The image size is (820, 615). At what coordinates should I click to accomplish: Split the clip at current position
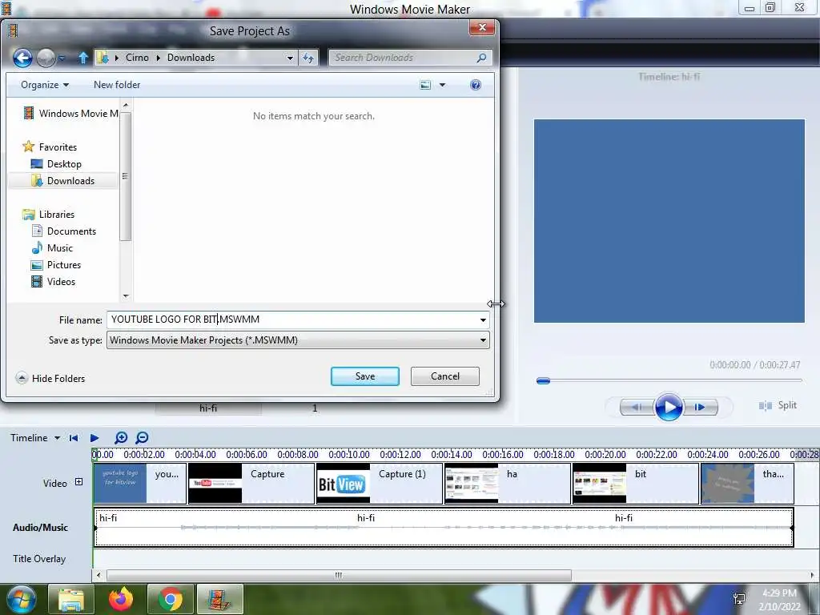pos(778,405)
